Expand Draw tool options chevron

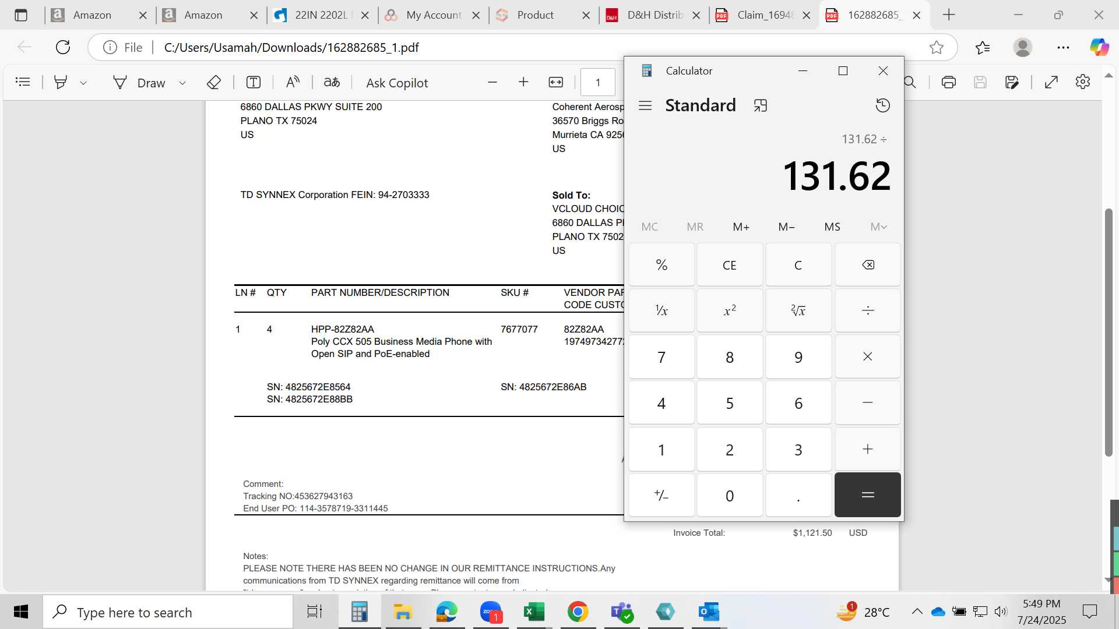tap(182, 83)
